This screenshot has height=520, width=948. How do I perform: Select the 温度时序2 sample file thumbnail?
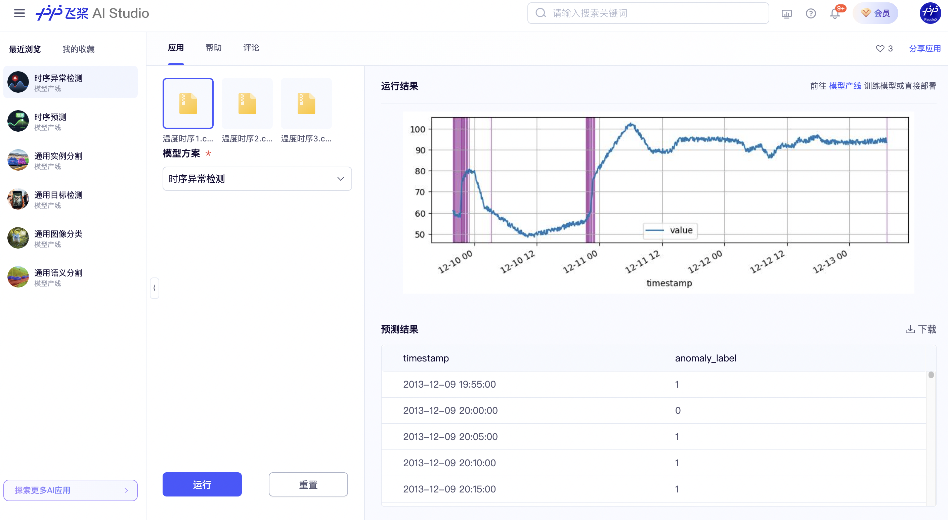[x=247, y=104]
